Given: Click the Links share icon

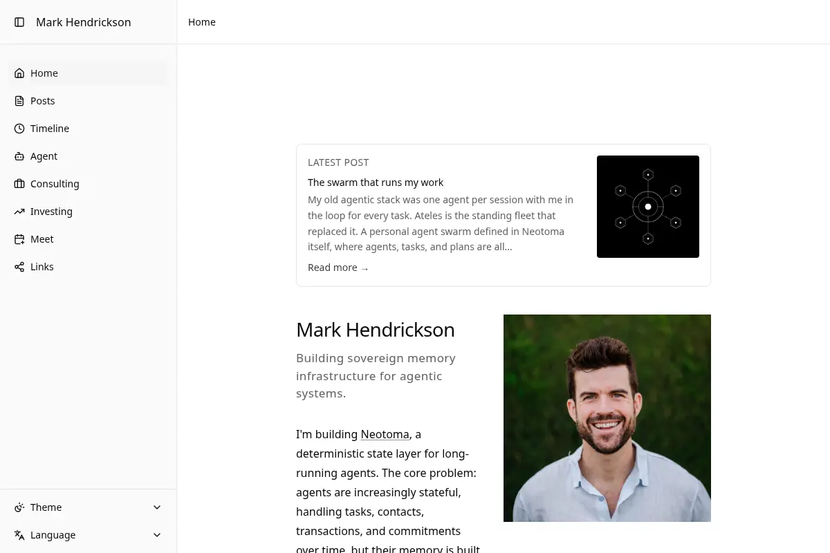Looking at the screenshot, I should point(19,267).
